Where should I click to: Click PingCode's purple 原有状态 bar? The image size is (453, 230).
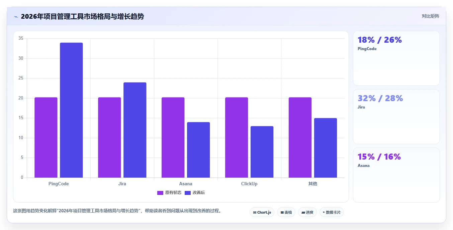coord(46,138)
